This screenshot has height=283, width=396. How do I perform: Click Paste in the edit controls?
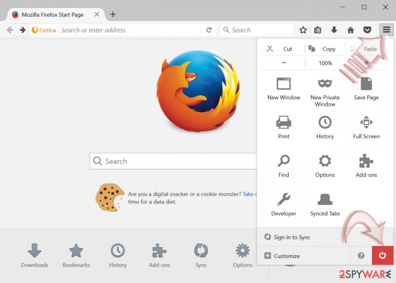tap(366, 49)
